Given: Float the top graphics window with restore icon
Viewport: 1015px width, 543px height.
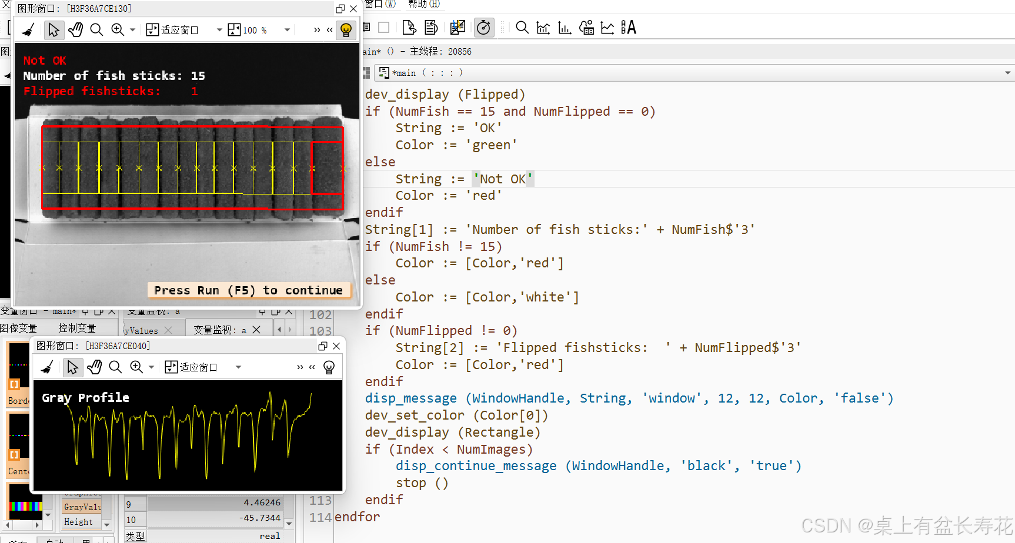Looking at the screenshot, I should pos(340,9).
